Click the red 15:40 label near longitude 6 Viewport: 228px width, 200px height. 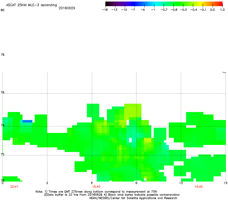[x=96, y=187]
